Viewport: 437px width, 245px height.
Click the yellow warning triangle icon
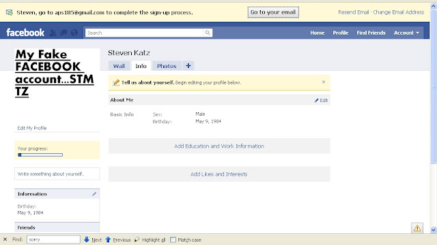coord(417,228)
